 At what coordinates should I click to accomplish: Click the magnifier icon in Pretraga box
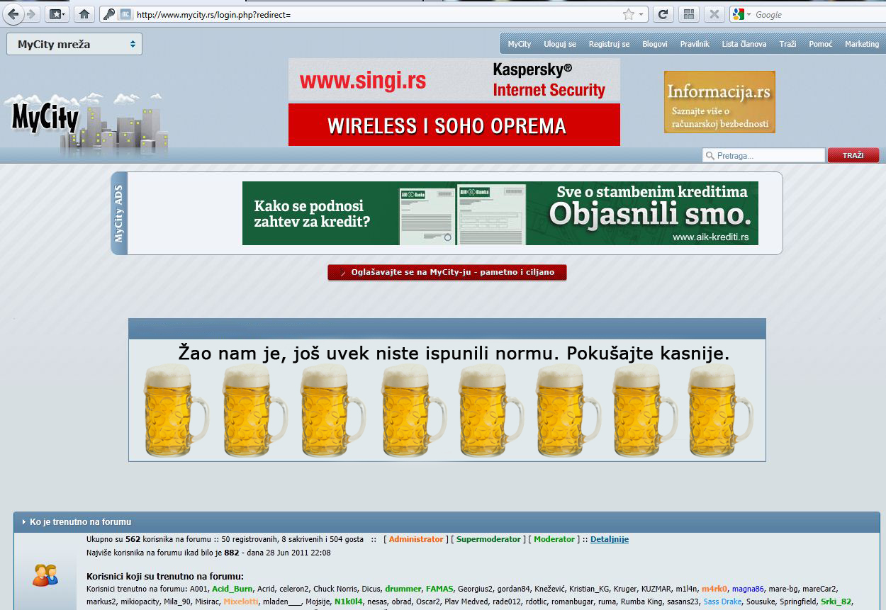click(x=709, y=155)
